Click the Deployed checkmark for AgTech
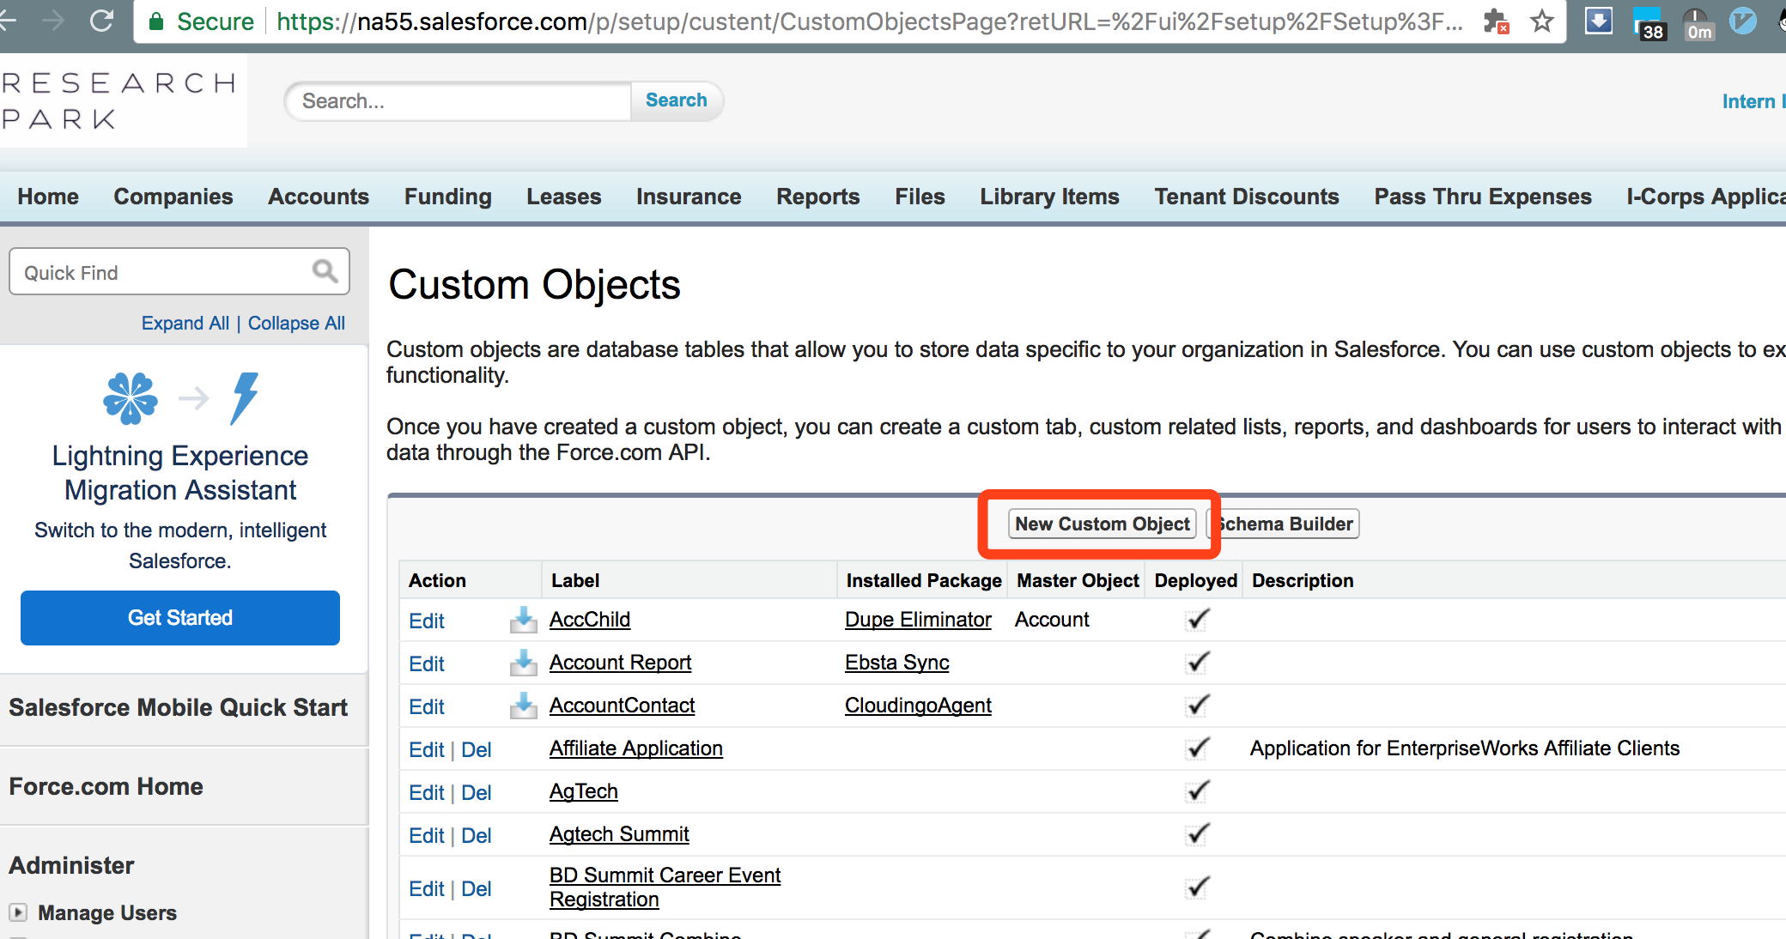 (x=1197, y=791)
